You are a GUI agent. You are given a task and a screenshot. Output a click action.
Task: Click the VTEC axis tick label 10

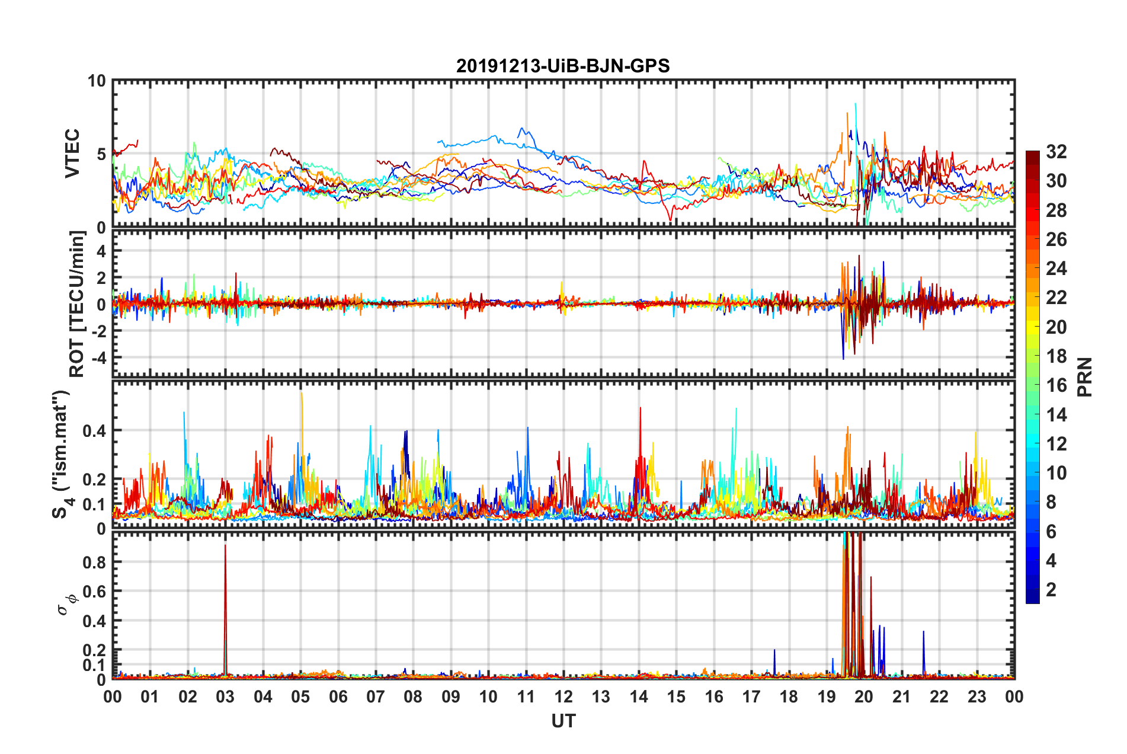[x=97, y=81]
